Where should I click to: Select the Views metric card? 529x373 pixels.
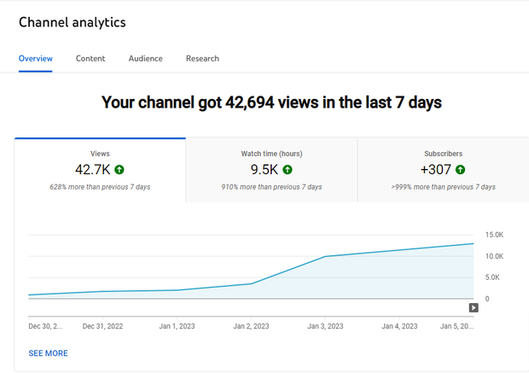(x=100, y=170)
